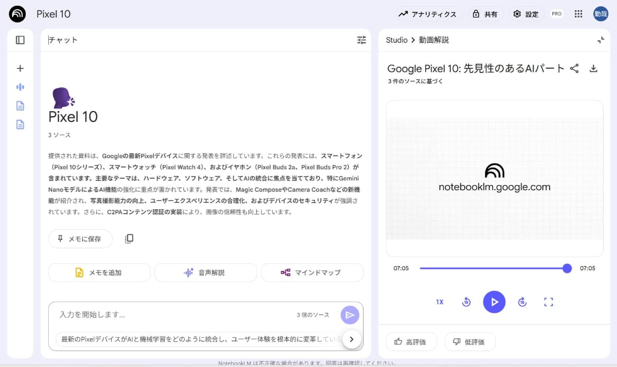Collapse the Studio panel with the diagonal arrows

click(x=601, y=40)
